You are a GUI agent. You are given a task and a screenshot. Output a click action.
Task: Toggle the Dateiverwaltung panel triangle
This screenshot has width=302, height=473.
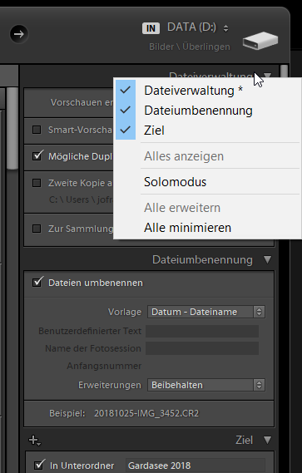(x=267, y=75)
